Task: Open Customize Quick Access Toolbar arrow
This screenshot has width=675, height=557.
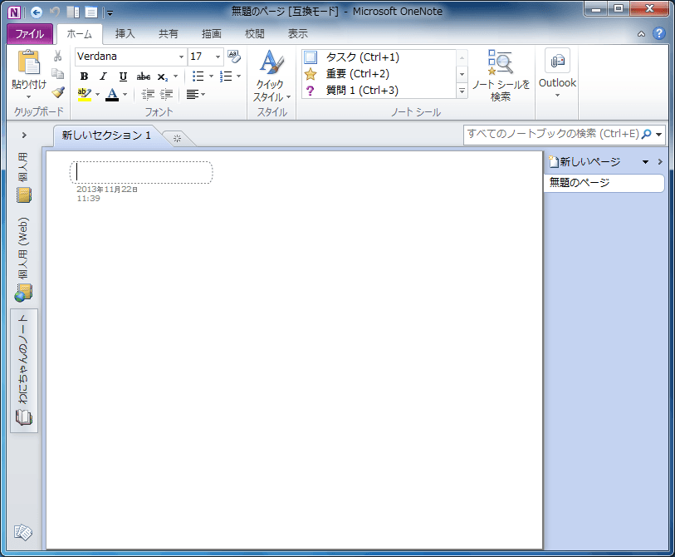Action: (110, 13)
